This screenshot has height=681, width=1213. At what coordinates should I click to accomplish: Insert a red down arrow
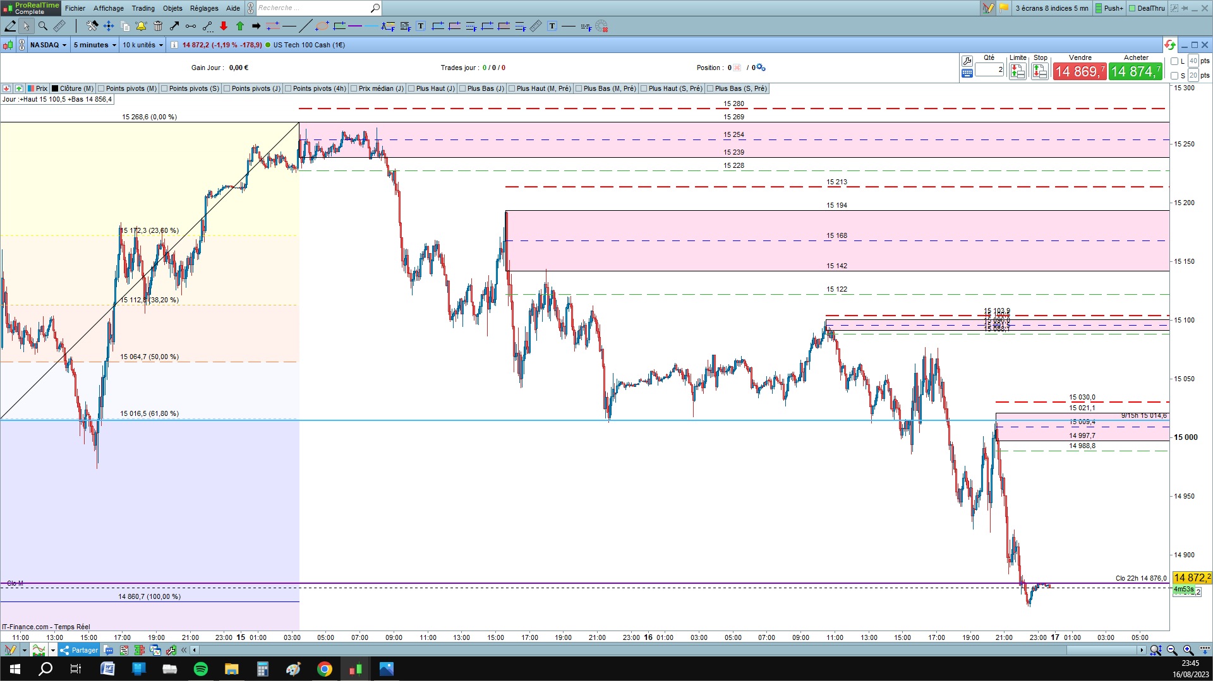pyautogui.click(x=224, y=26)
